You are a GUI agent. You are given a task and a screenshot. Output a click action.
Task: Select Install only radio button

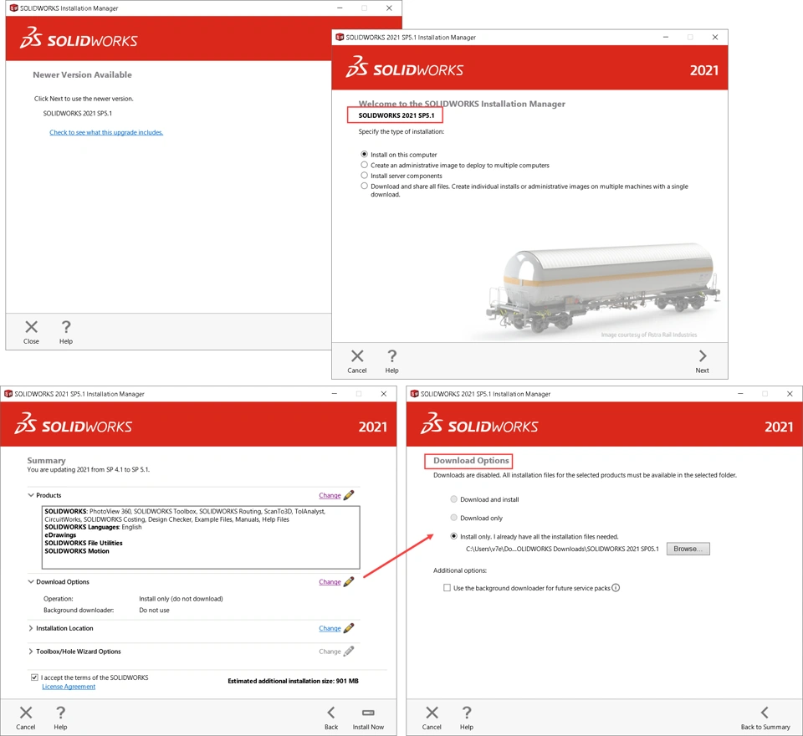pyautogui.click(x=453, y=536)
